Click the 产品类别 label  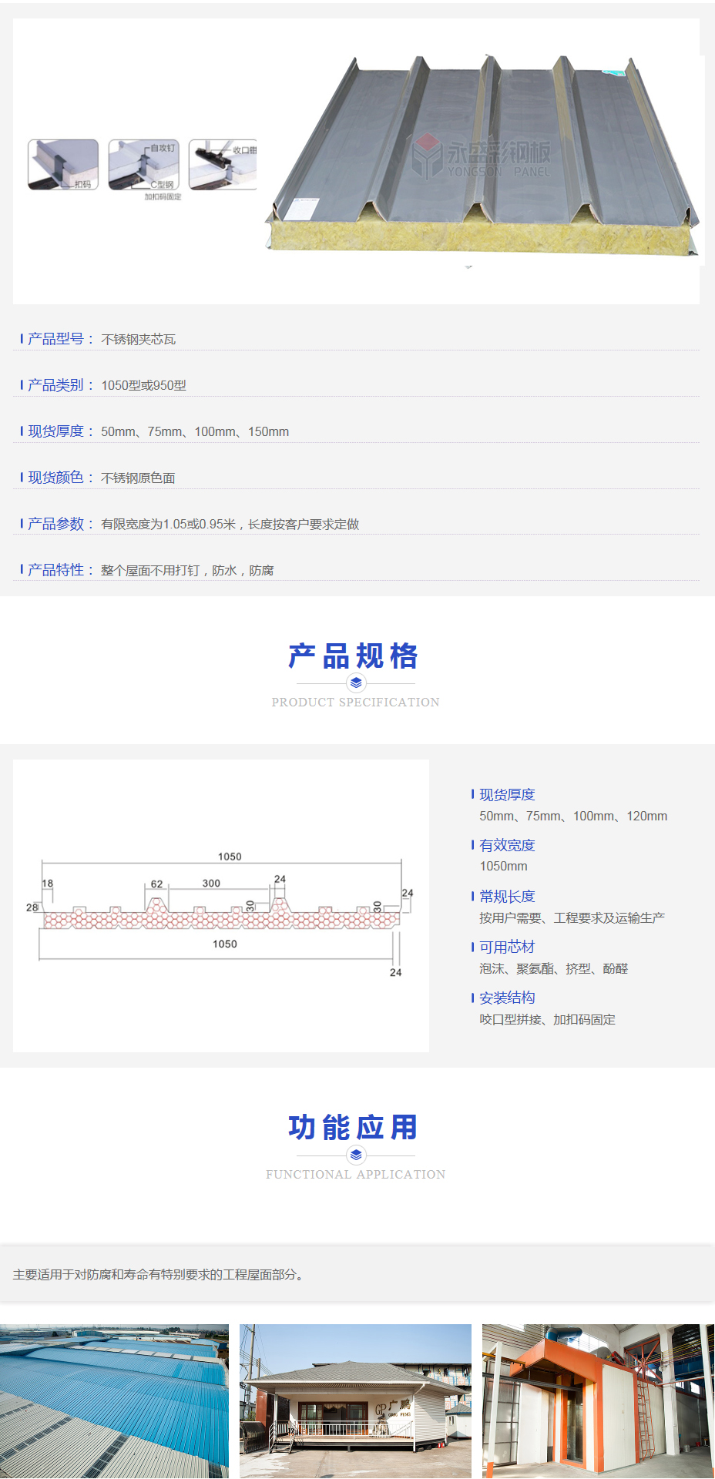click(x=56, y=385)
